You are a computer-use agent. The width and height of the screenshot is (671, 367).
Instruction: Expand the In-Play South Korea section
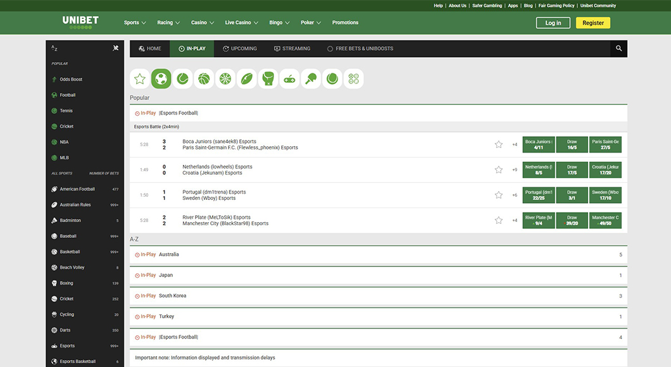pyautogui.click(x=379, y=295)
